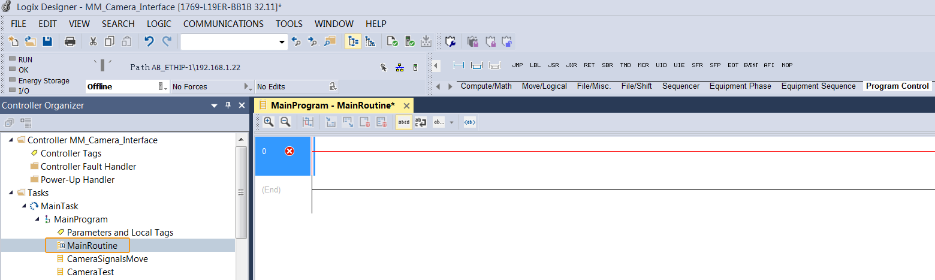The image size is (935, 280).
Task: Click the Print icon
Action: (70, 41)
